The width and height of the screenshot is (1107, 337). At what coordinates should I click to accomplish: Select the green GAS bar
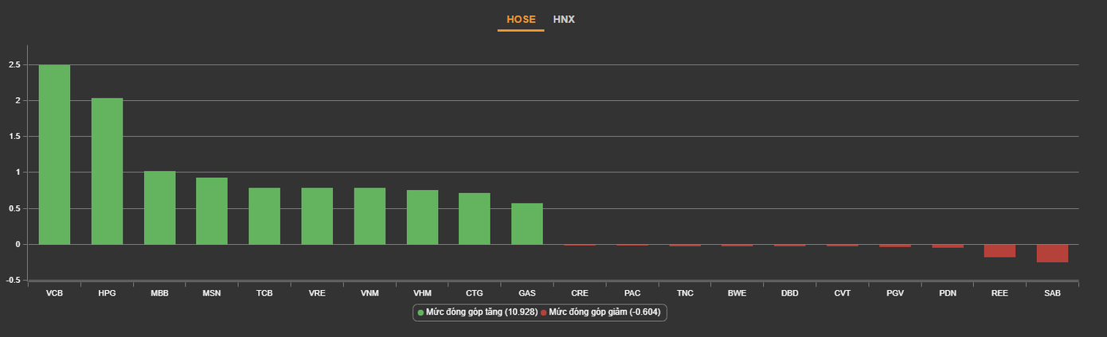click(526, 223)
